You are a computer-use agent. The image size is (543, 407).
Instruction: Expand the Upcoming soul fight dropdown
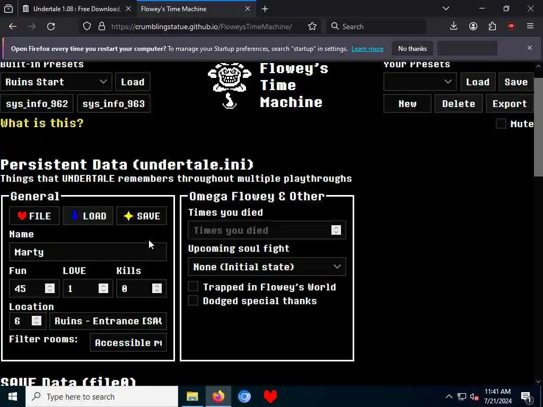click(x=267, y=267)
